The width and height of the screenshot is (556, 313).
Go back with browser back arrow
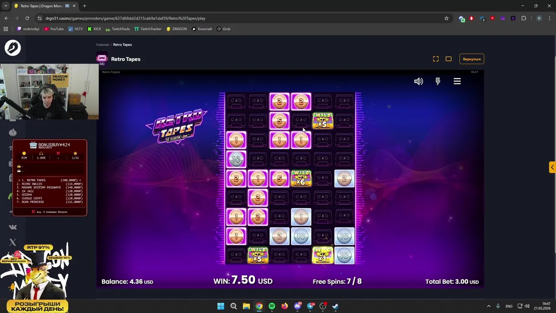tap(6, 18)
